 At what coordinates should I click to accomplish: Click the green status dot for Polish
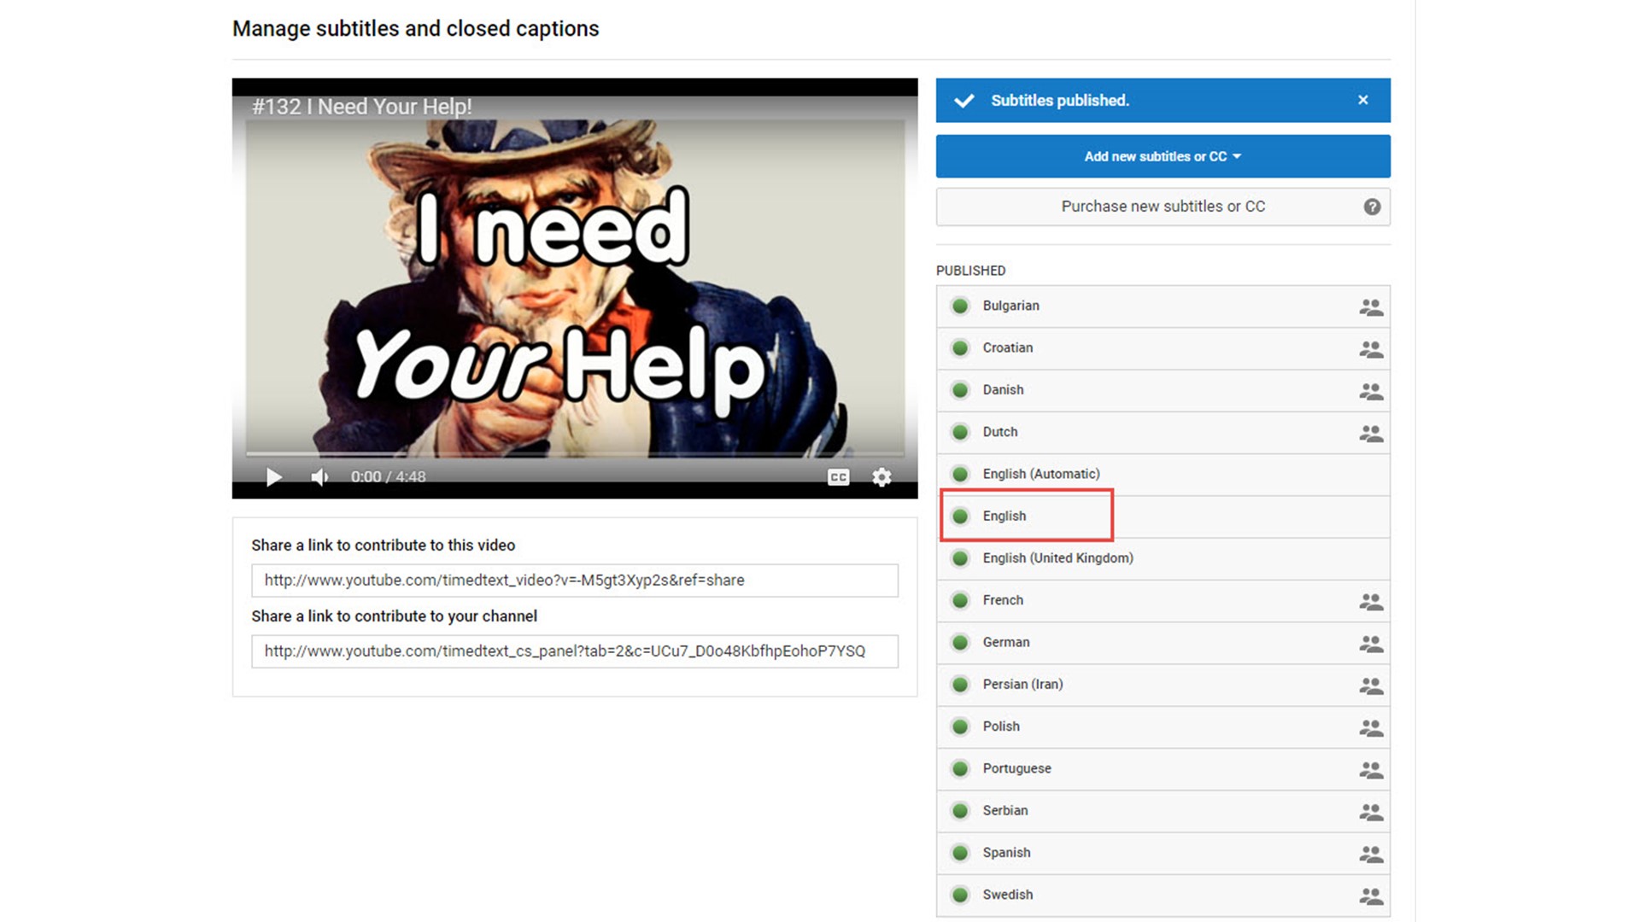960,727
